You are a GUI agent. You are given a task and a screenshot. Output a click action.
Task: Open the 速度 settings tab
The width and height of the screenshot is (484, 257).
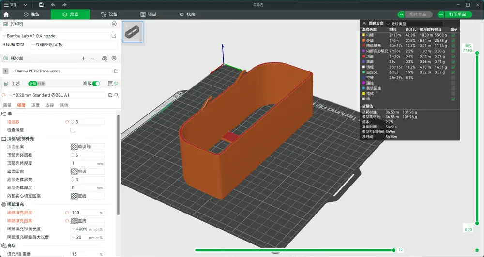pyautogui.click(x=35, y=105)
